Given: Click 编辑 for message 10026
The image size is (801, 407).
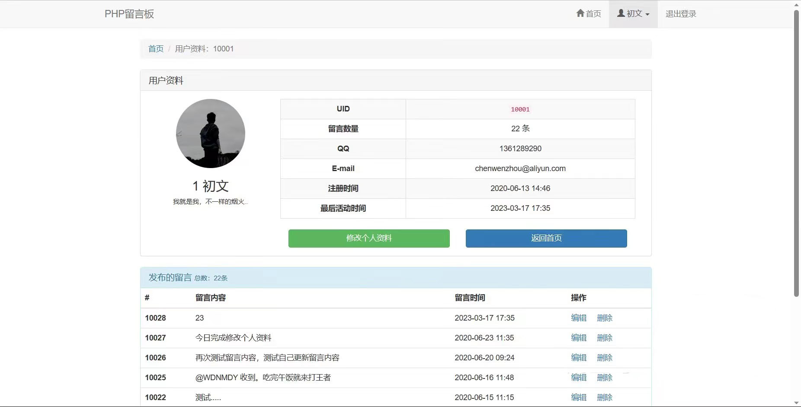Looking at the screenshot, I should tap(579, 358).
